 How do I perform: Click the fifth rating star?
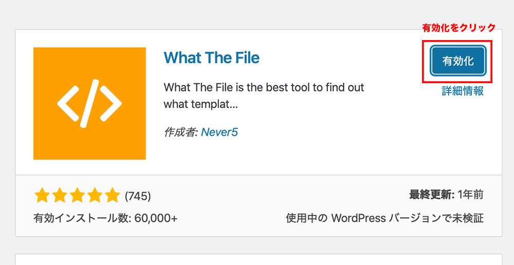[x=112, y=196]
